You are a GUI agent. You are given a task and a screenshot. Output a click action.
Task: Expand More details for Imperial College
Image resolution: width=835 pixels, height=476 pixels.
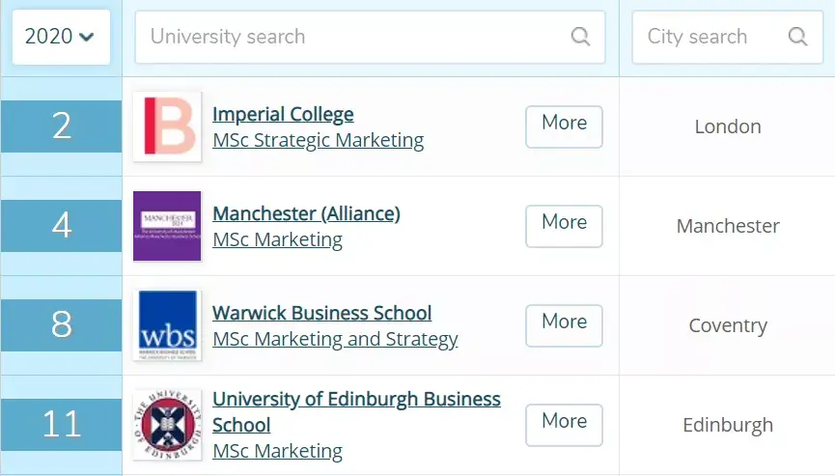click(564, 126)
